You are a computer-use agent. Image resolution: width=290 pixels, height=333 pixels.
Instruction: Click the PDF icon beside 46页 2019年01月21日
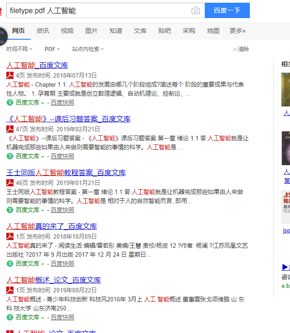(x=10, y=183)
